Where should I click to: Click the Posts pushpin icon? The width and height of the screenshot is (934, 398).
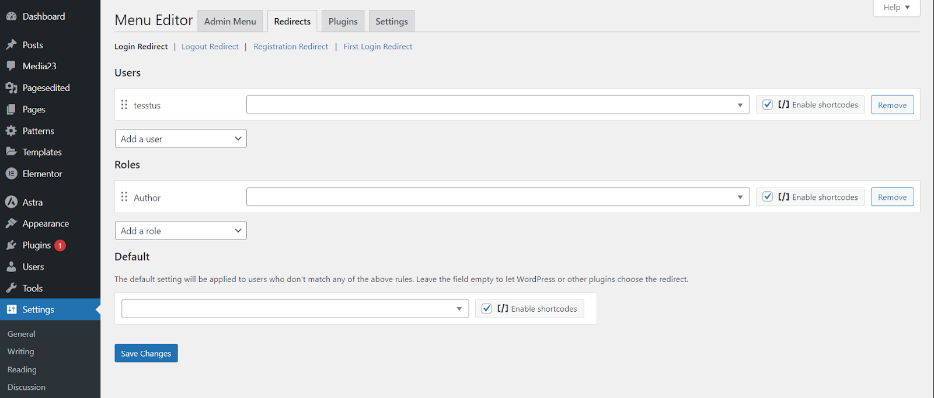pyautogui.click(x=11, y=45)
